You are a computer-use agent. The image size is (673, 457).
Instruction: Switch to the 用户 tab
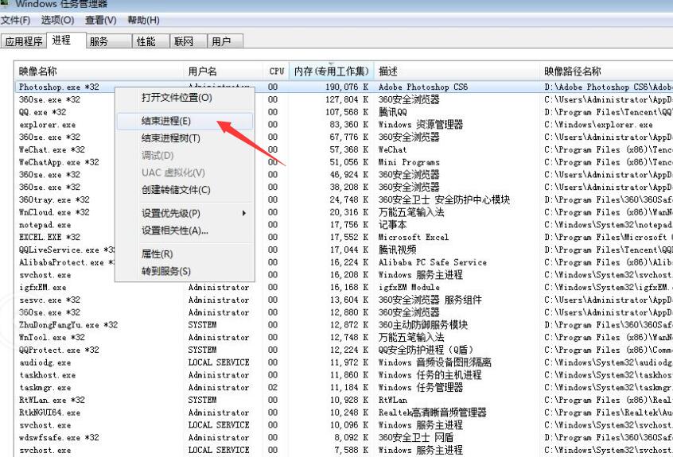point(225,41)
